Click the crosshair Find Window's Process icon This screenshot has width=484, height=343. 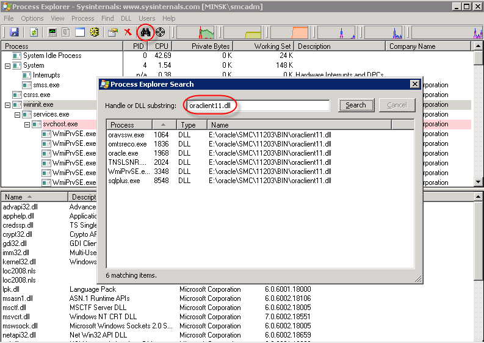[x=160, y=32]
